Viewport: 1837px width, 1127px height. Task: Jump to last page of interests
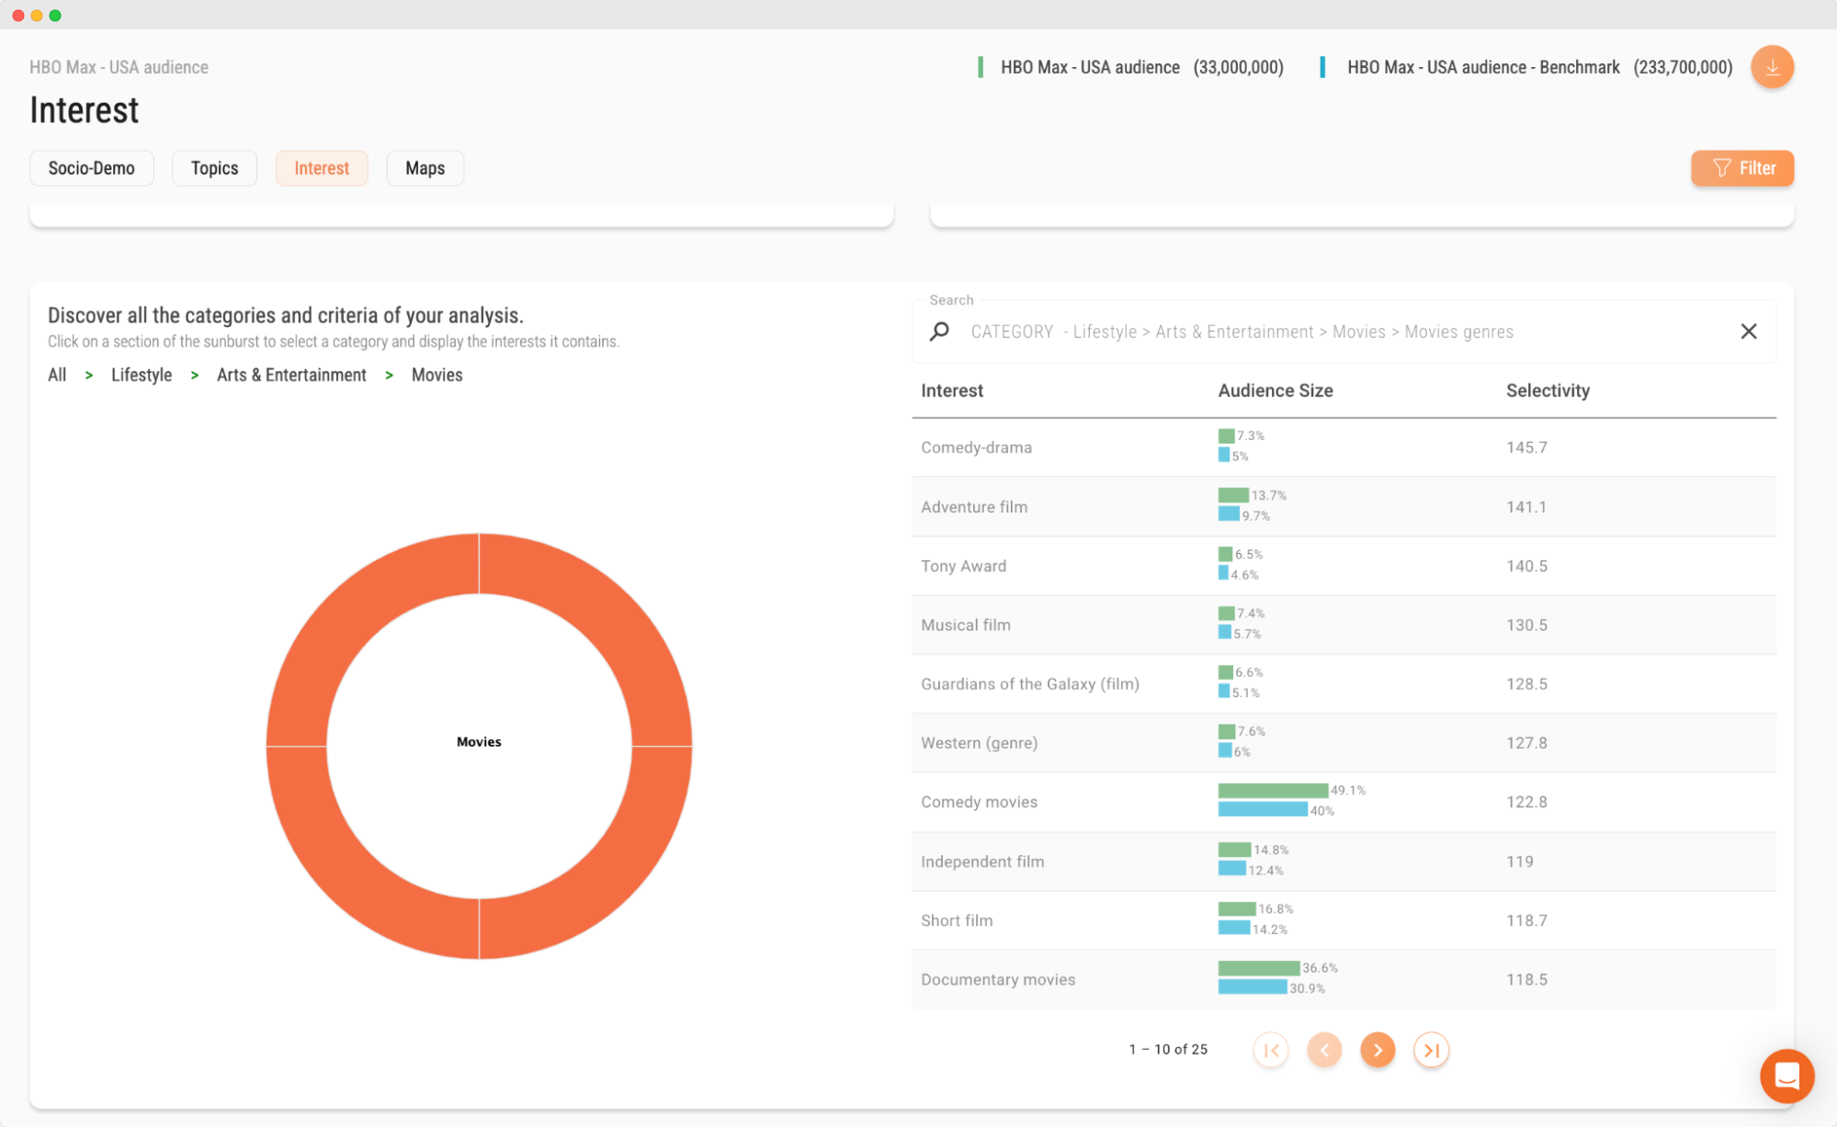1431,1050
